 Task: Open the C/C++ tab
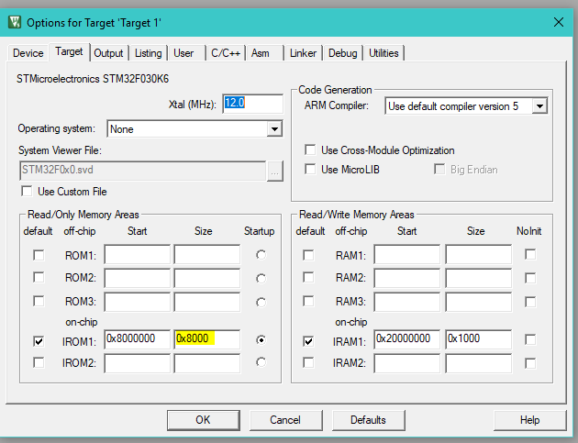226,53
